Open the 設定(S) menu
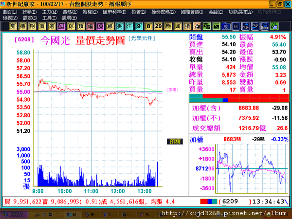Screen dimensions: 292x219 [x=30, y=18]
